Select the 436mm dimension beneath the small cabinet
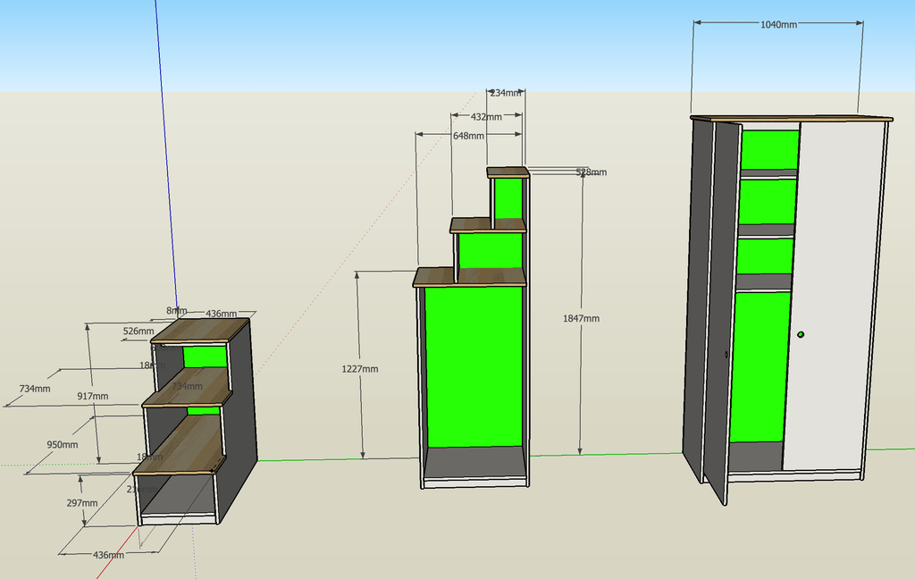Viewport: 915px width, 579px height. click(x=108, y=555)
